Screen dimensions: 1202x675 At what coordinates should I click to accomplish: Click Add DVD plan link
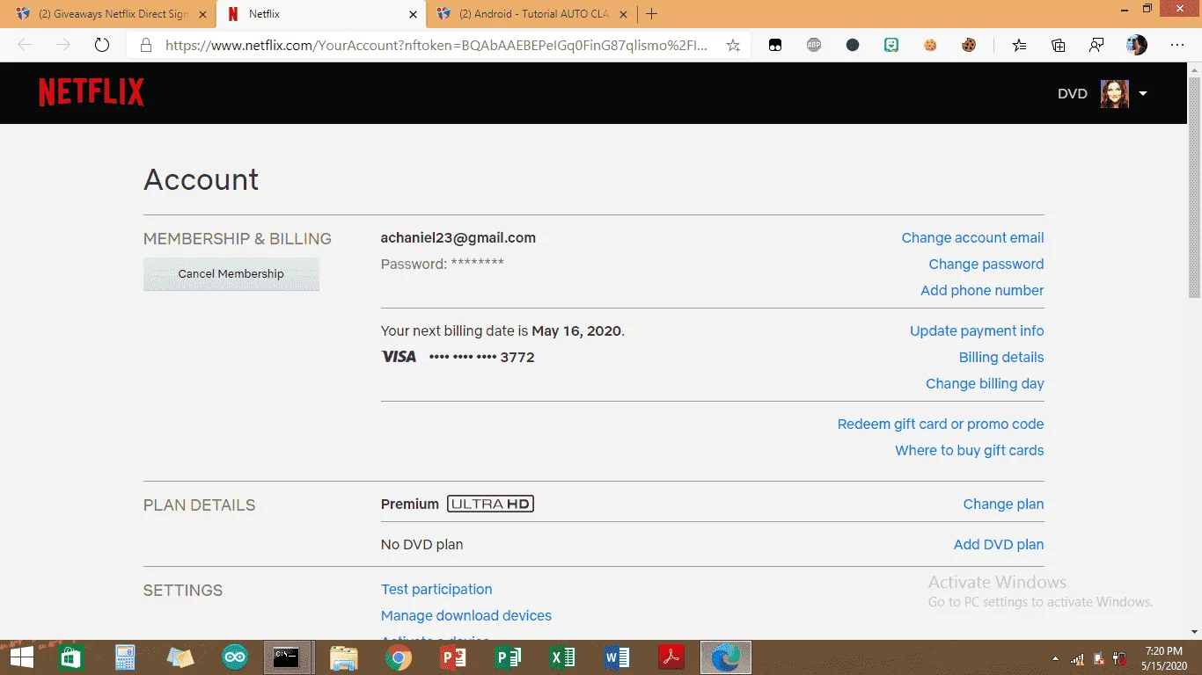[x=999, y=544]
